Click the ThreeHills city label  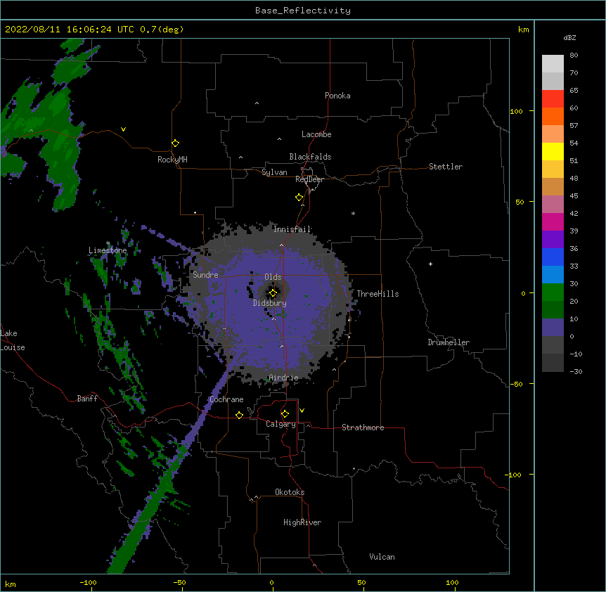[378, 294]
